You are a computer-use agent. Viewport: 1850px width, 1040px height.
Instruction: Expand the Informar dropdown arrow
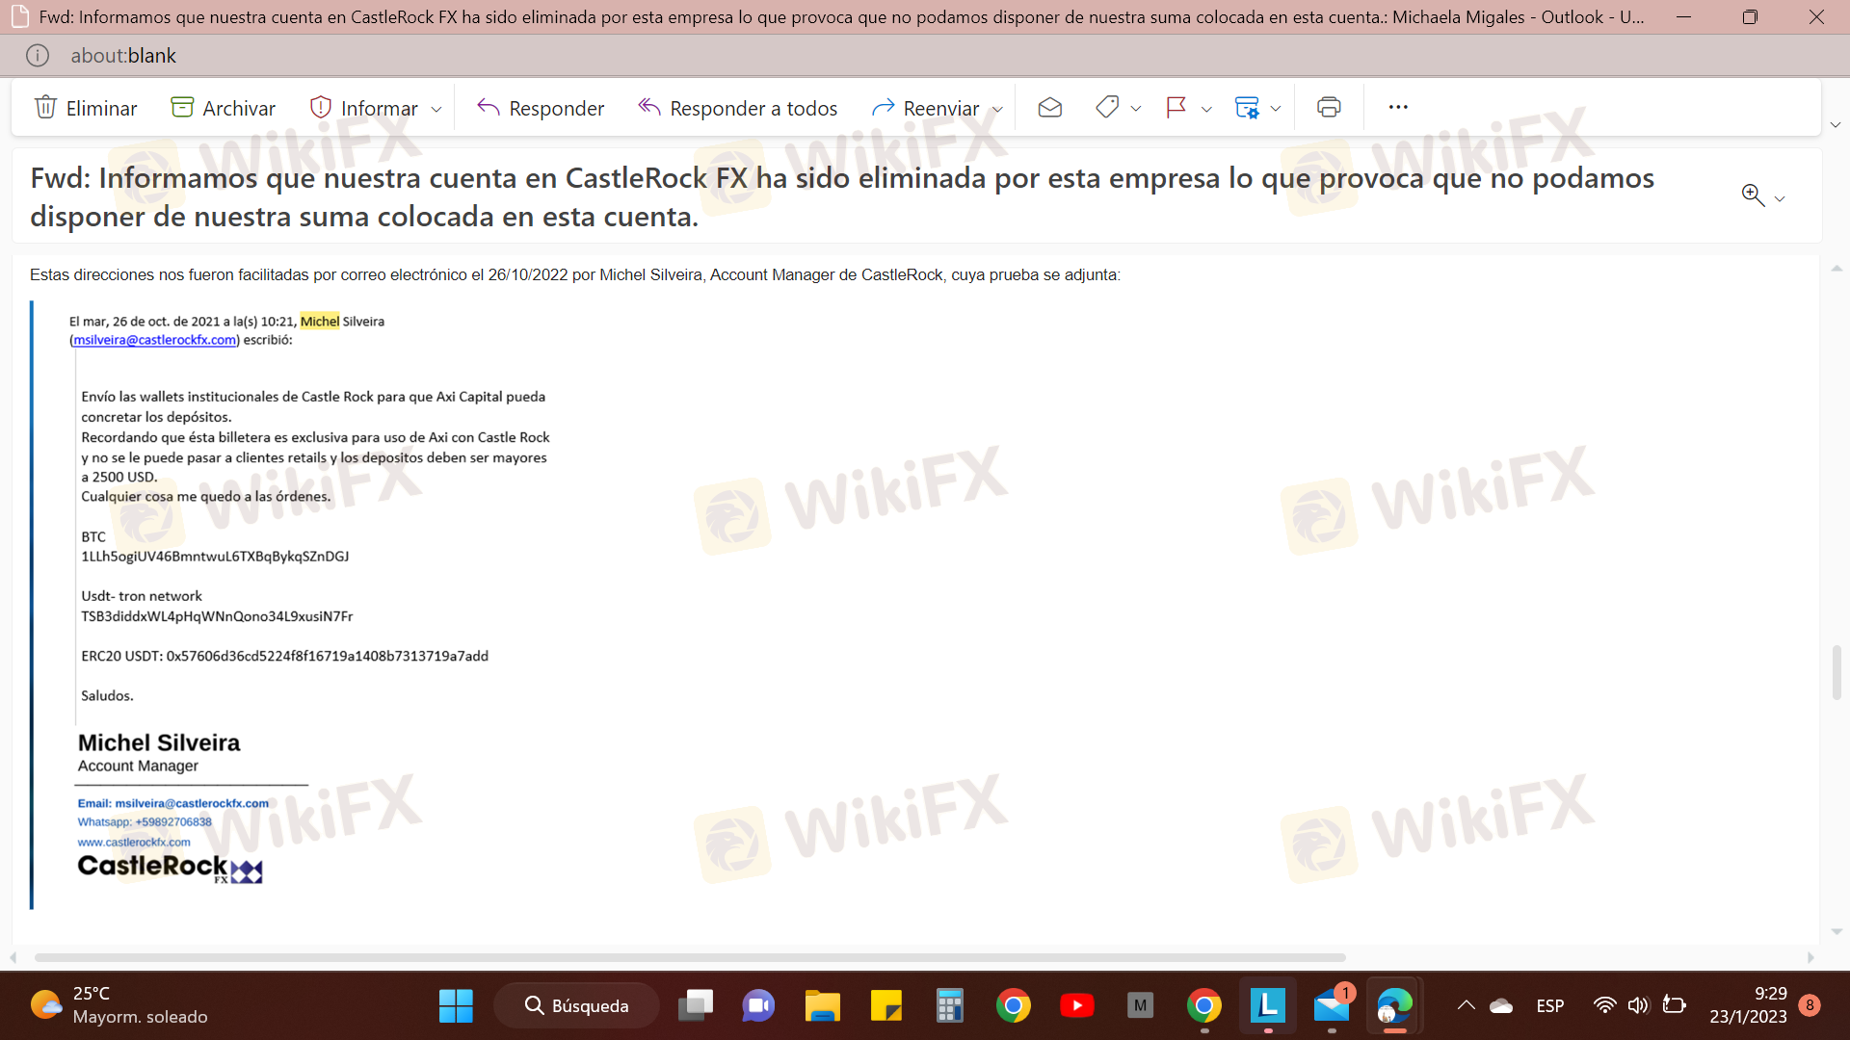(436, 109)
